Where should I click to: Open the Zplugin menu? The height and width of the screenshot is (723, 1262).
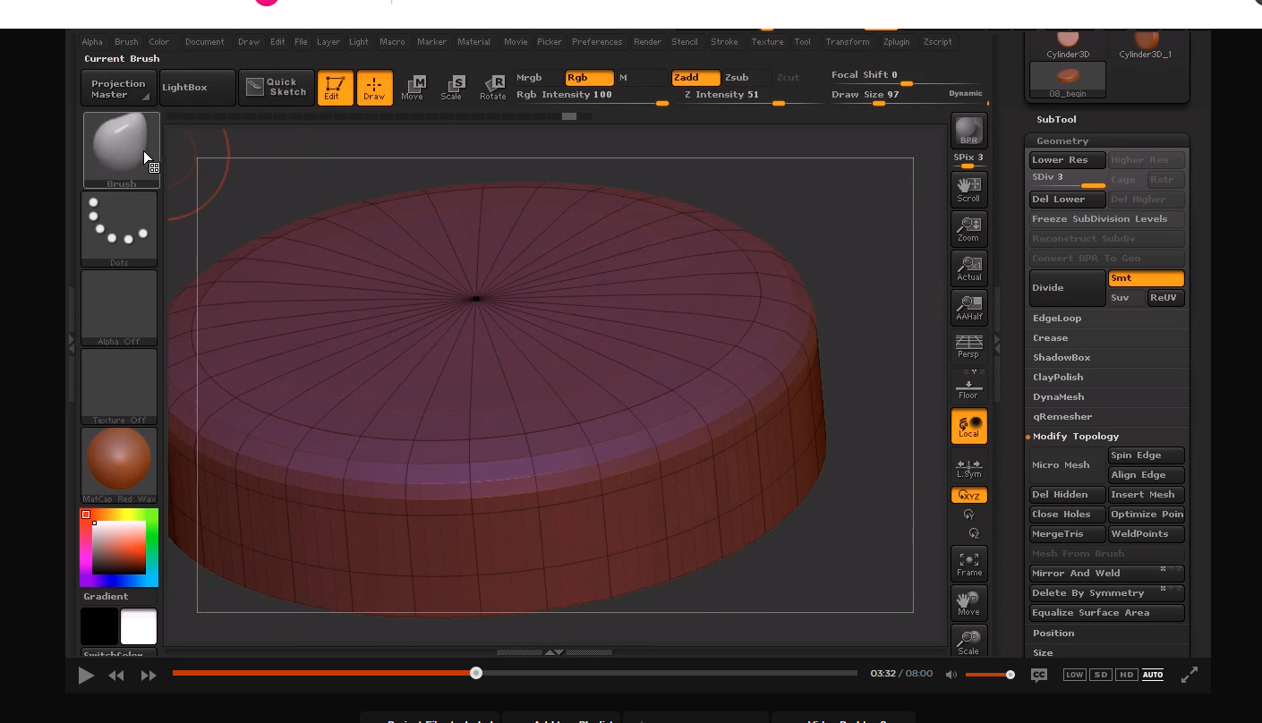[896, 42]
